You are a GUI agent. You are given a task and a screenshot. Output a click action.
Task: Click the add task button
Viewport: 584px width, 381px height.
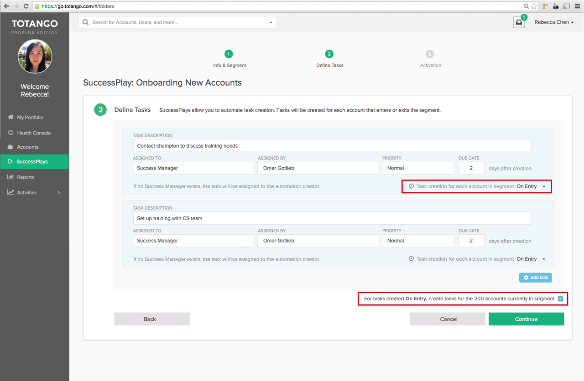(535, 277)
